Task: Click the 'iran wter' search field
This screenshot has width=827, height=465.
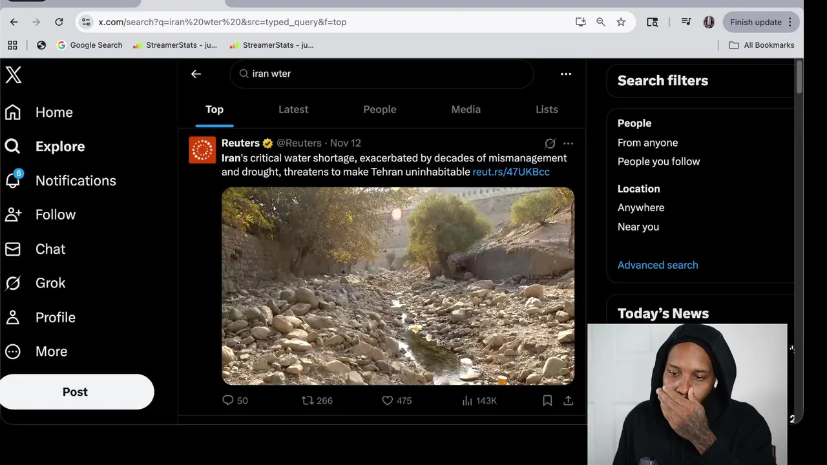Action: [x=388, y=74]
